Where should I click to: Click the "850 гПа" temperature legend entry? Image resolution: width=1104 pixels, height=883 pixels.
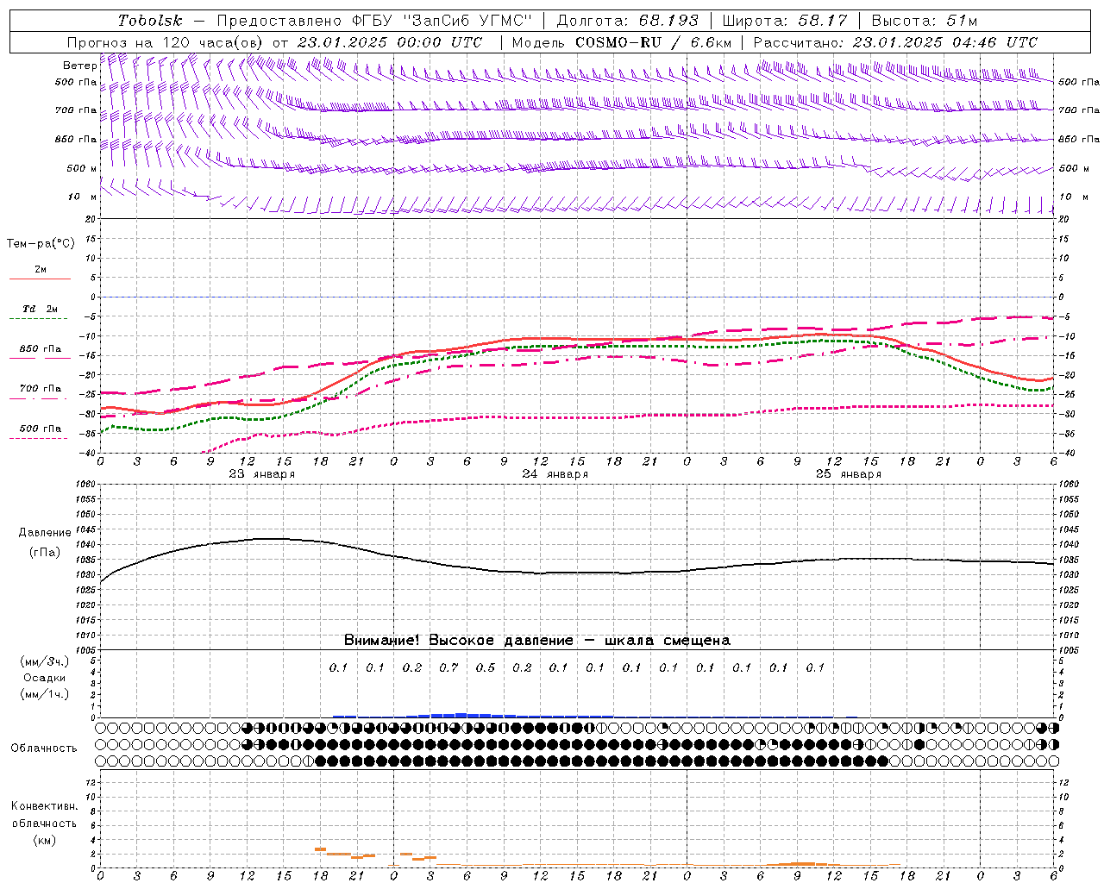pyautogui.click(x=41, y=349)
